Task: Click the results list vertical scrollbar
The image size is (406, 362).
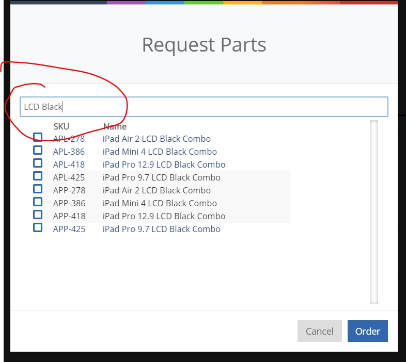Action: point(373,211)
